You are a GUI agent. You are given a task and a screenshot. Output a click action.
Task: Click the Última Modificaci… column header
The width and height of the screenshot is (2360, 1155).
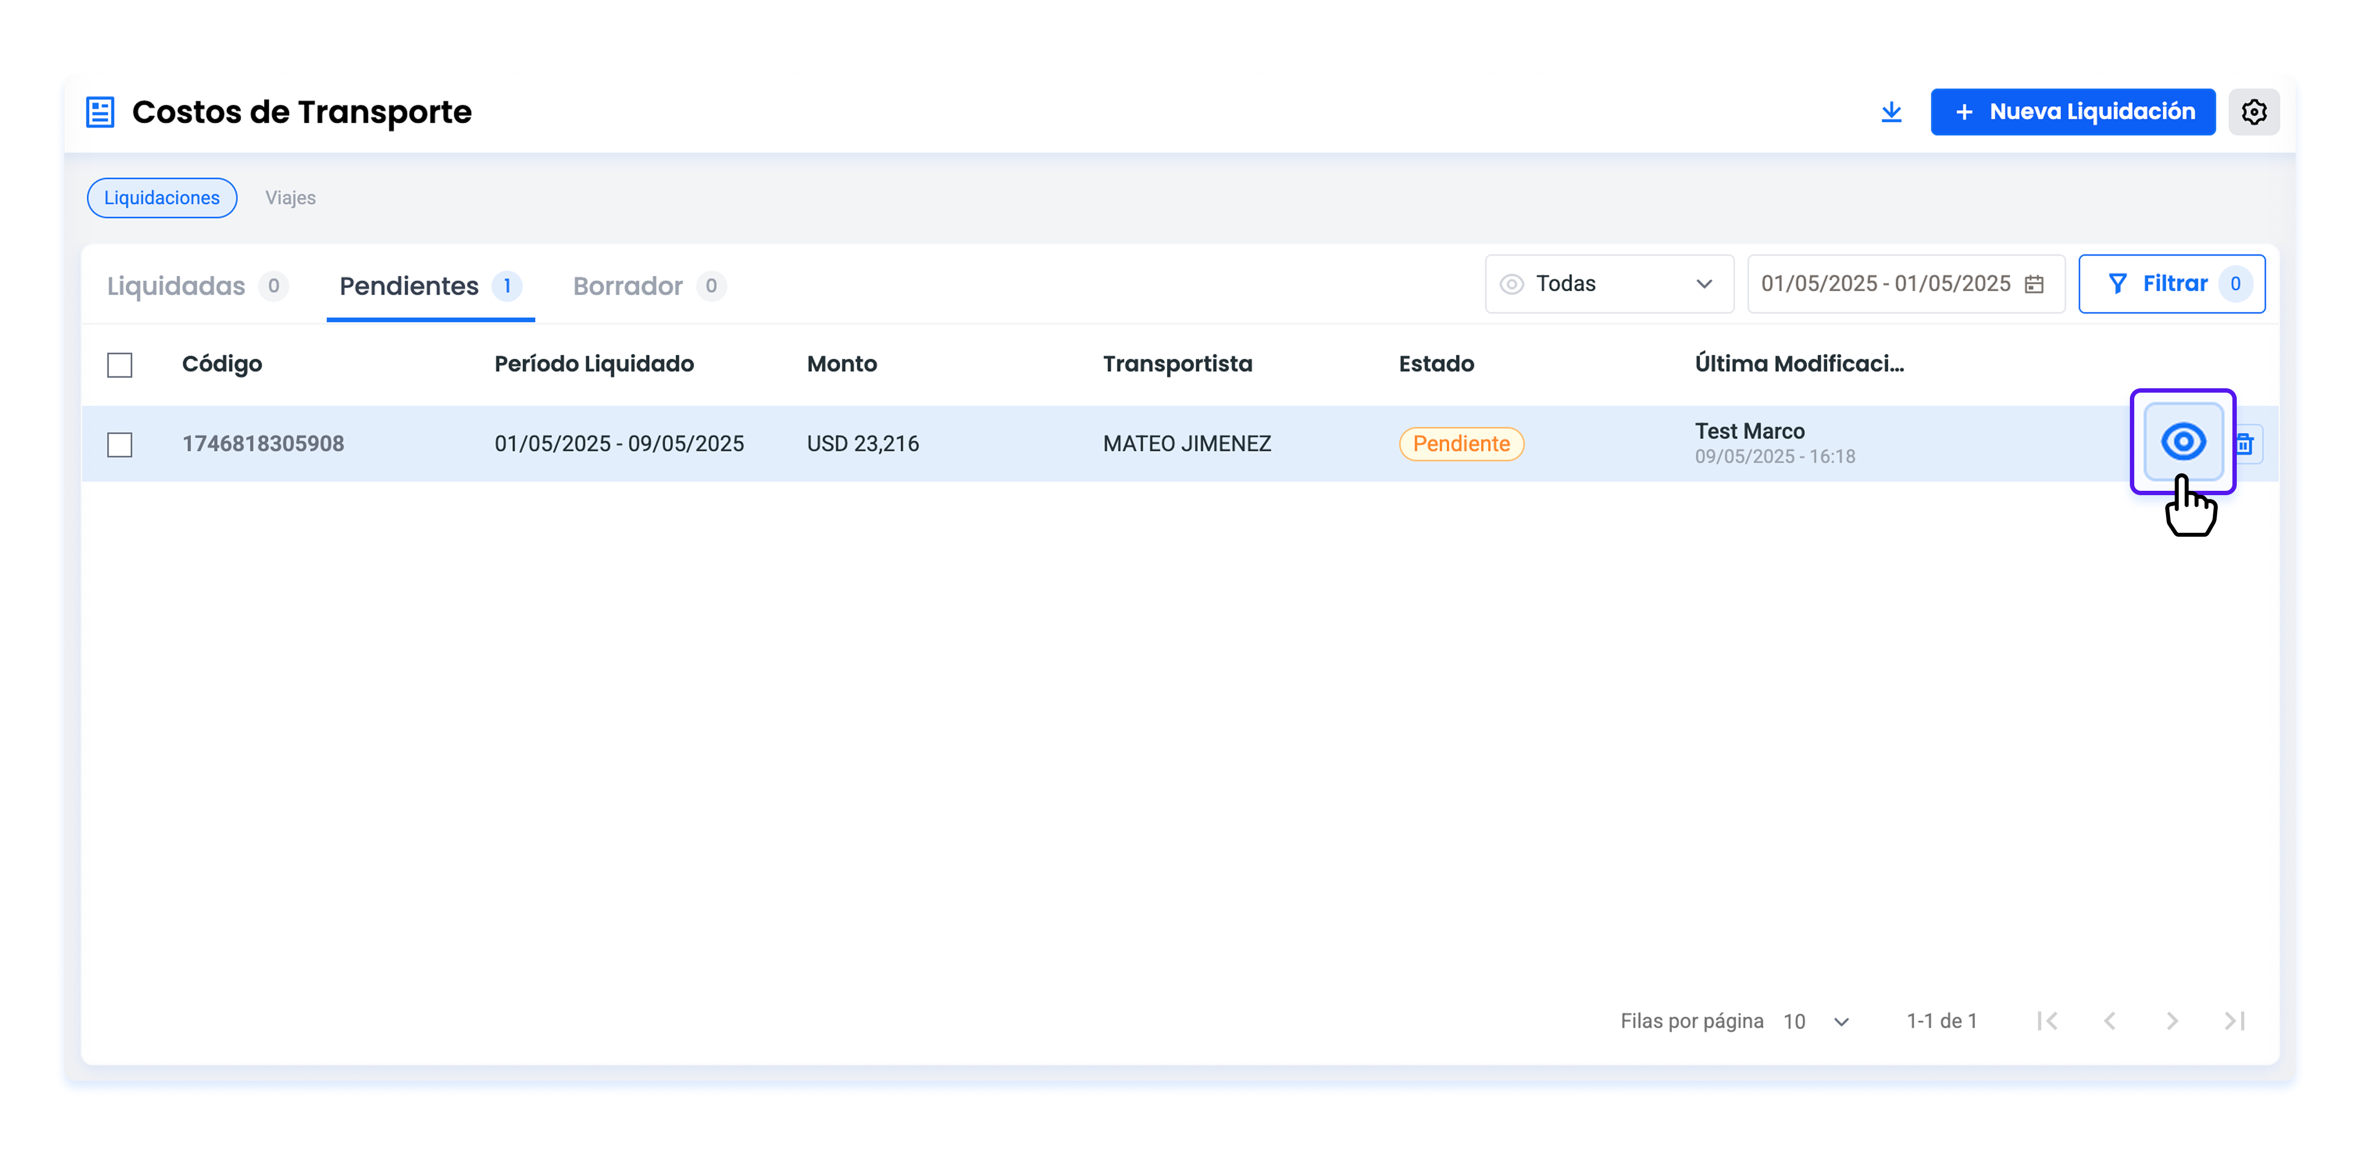pyautogui.click(x=1798, y=364)
